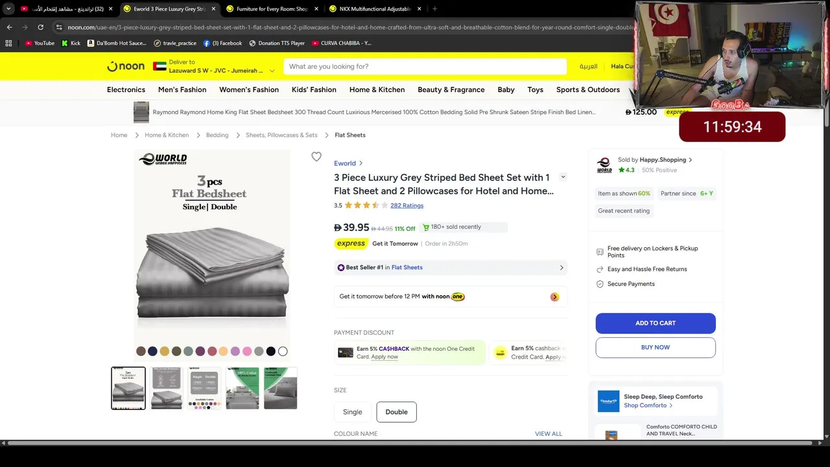Screen dimensions: 830x467
Task: Click the noon logo
Action: (x=126, y=66)
